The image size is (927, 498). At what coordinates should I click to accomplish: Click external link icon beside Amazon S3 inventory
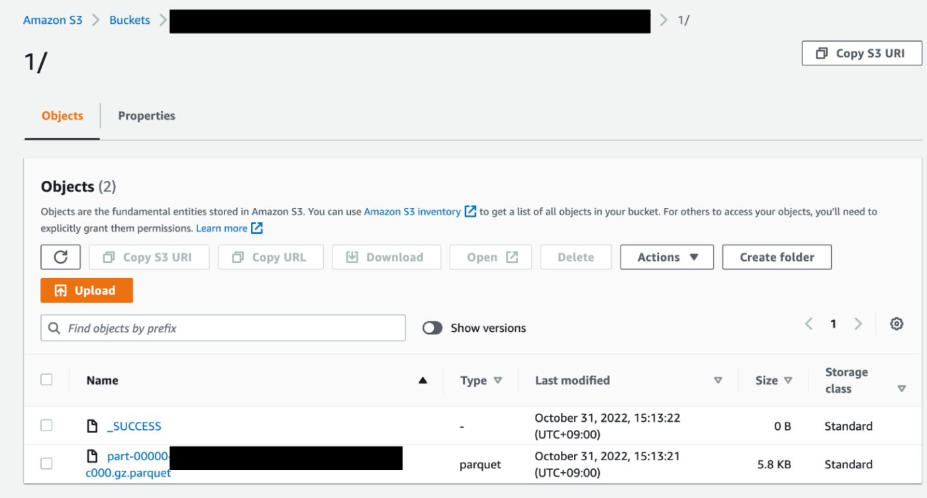coord(470,212)
